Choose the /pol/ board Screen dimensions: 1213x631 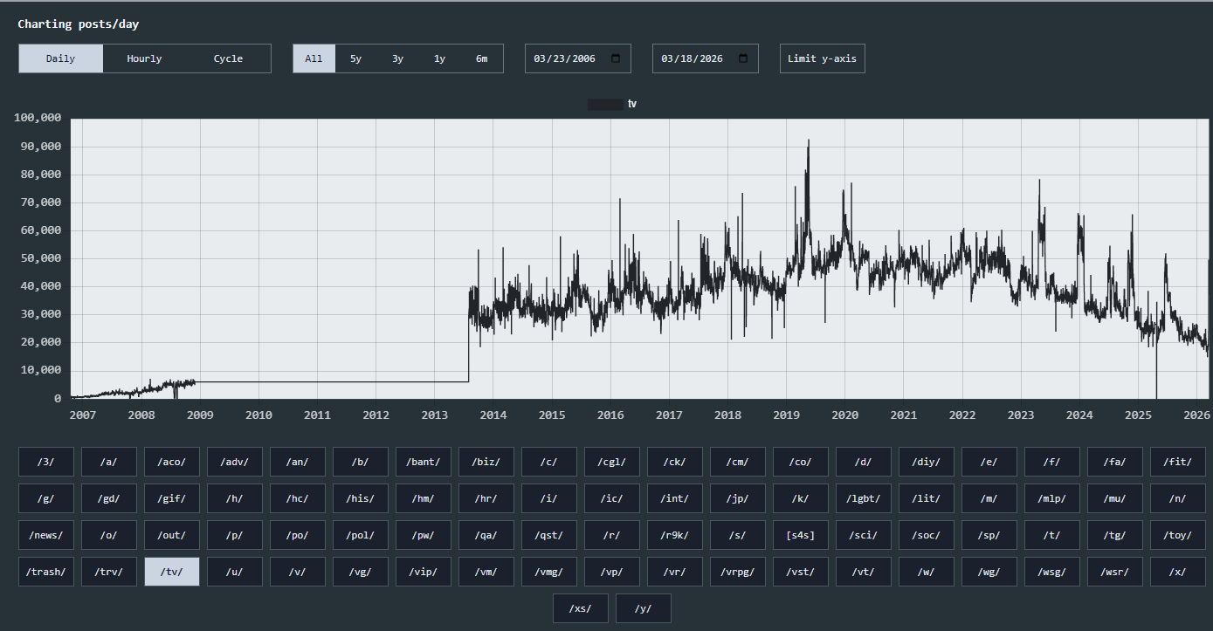(x=361, y=535)
